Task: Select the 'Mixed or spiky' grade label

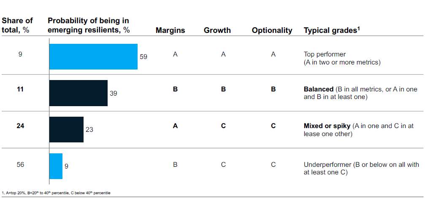Action: point(326,126)
